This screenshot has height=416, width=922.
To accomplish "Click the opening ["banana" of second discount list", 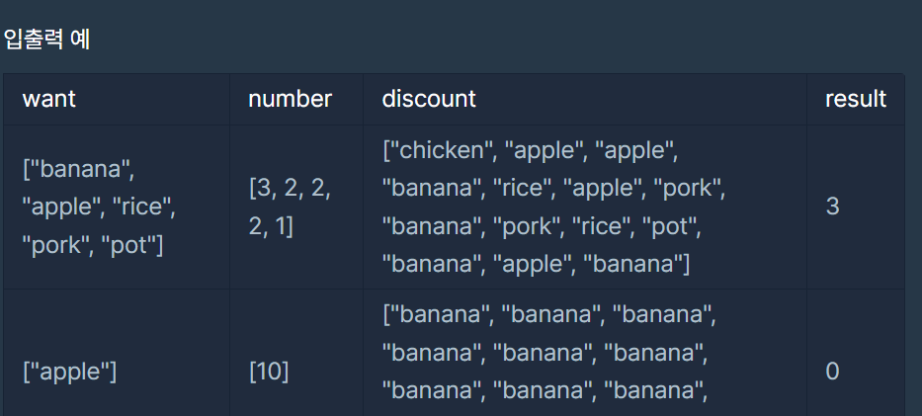I will click(x=437, y=315).
